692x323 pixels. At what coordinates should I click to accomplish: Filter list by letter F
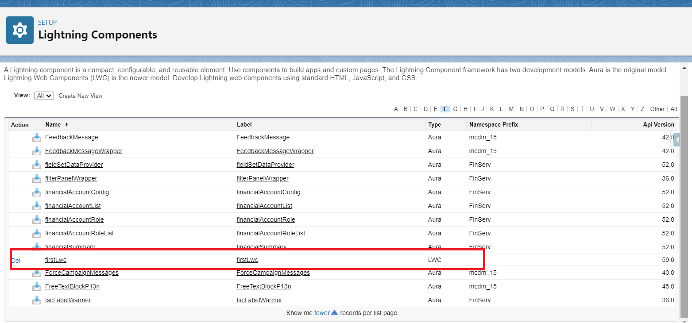(x=445, y=109)
